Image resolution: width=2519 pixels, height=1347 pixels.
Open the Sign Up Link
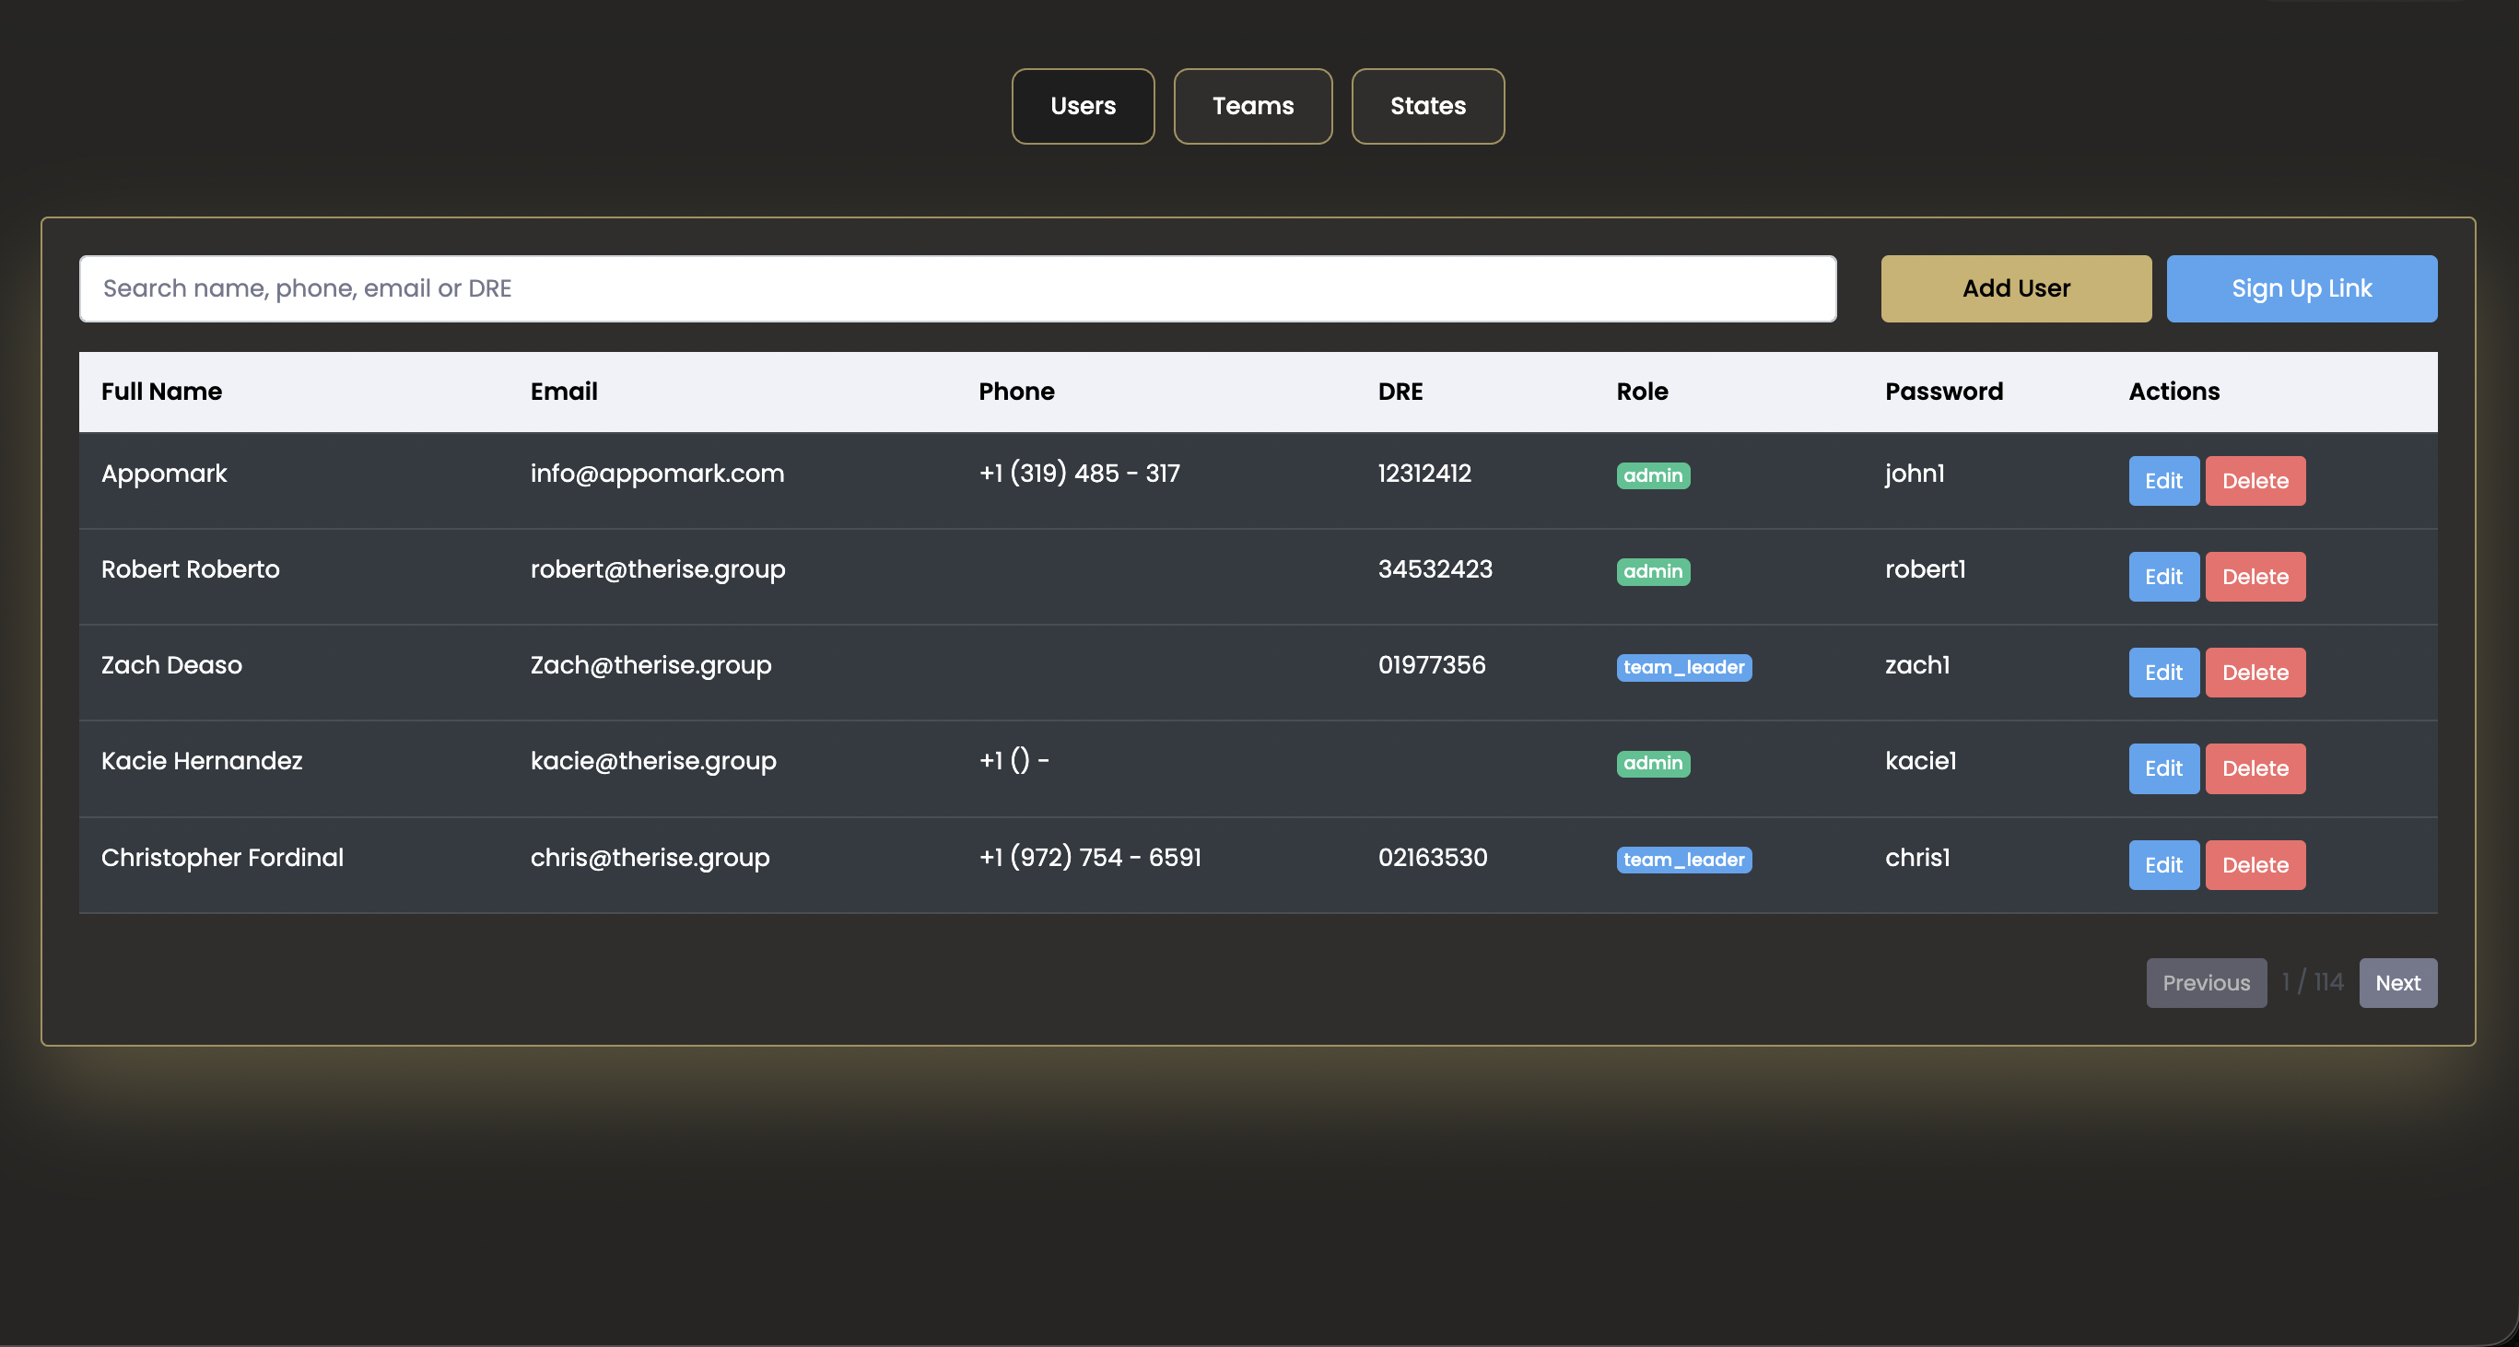tap(2302, 288)
